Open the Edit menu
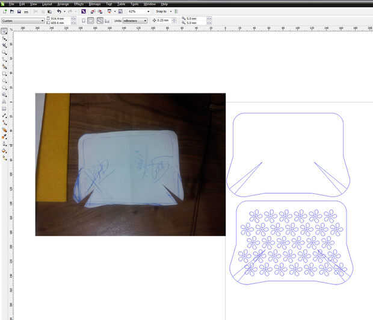373x320 pixels. pyautogui.click(x=22, y=4)
